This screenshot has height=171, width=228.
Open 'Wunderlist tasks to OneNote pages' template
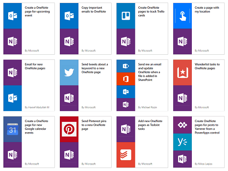pyautogui.click(x=207, y=66)
